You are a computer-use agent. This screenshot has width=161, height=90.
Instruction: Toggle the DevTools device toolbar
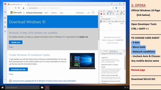pyautogui.click(x=104, y=11)
